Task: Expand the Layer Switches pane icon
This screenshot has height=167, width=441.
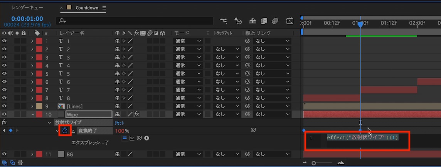Action: pyautogui.click(x=5, y=162)
